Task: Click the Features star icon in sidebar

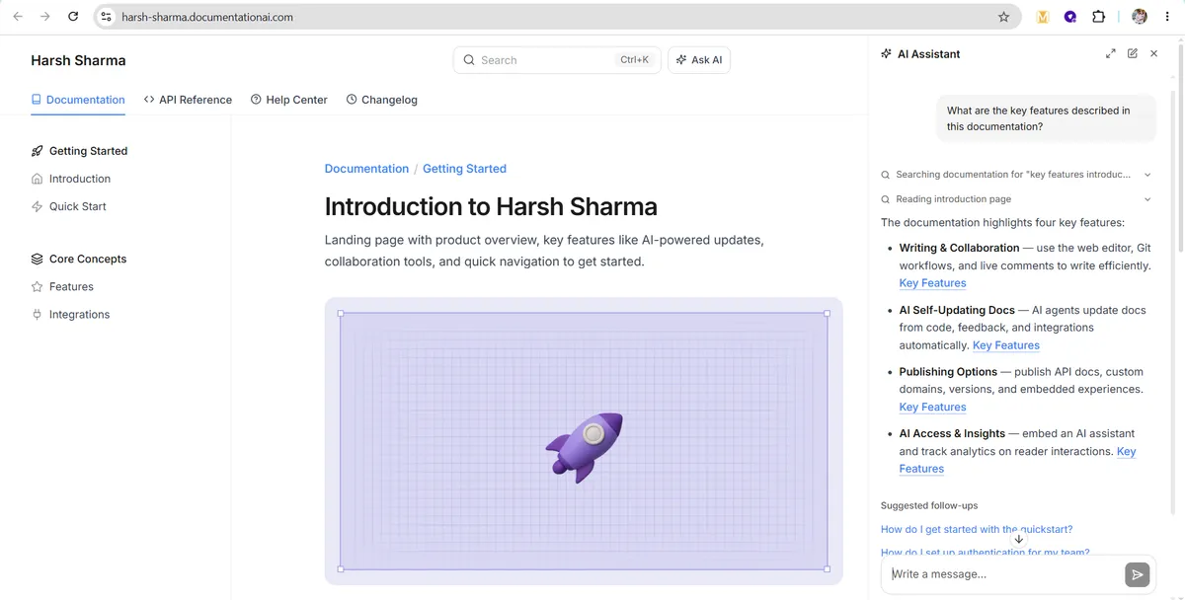Action: [38, 286]
